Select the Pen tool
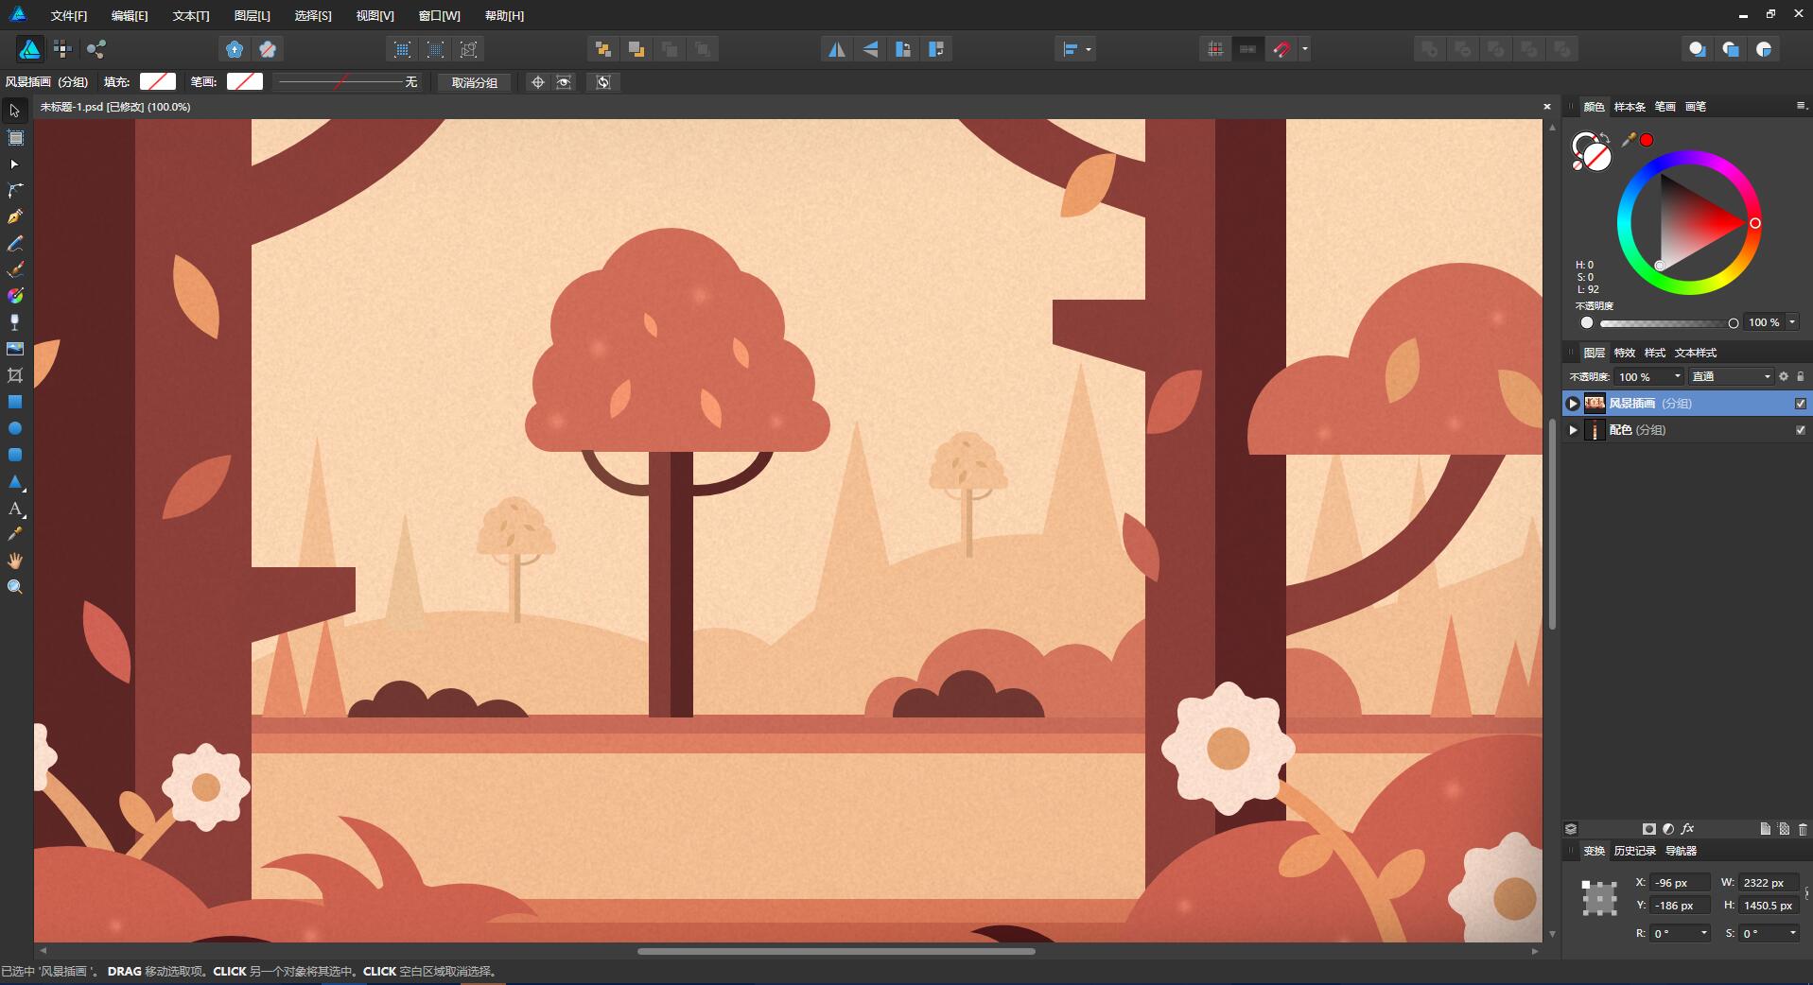The image size is (1813, 985). (x=15, y=216)
